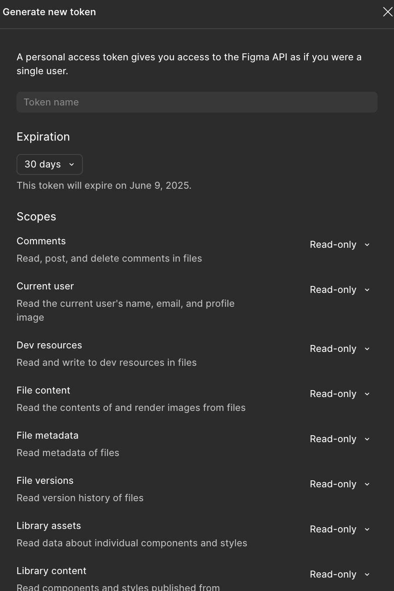Click the chevron in the expiration selector
Image resolution: width=394 pixels, height=591 pixels.
pos(72,164)
